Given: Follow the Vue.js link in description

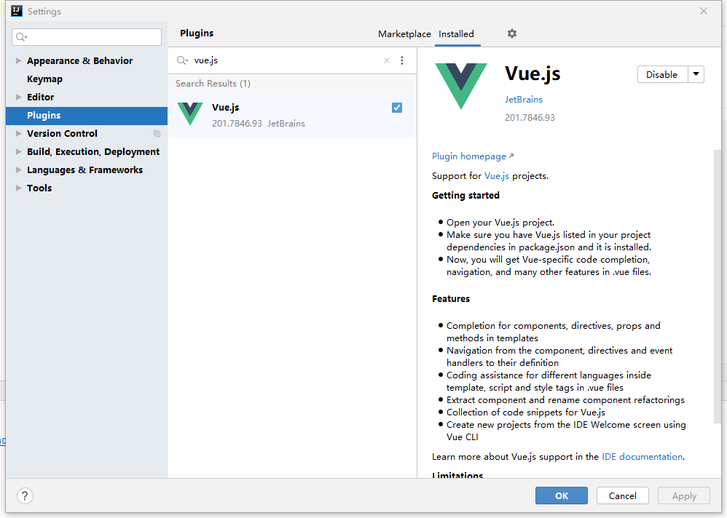Looking at the screenshot, I should (x=497, y=176).
